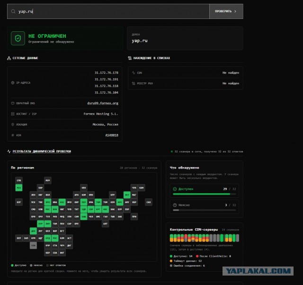Click the IP address 31.172.76.178

click(x=107, y=73)
